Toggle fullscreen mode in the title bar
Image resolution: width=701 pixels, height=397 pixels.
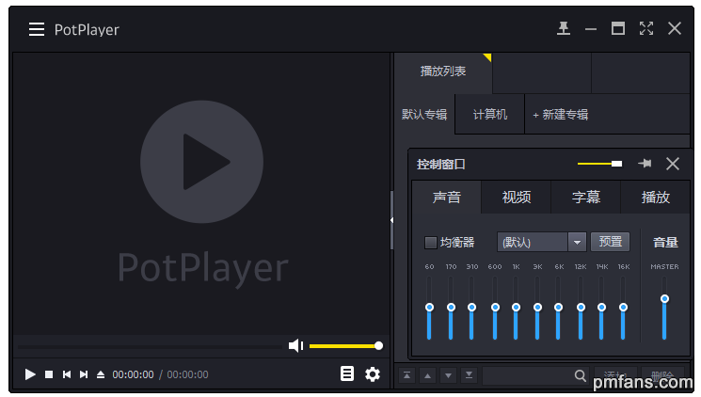tap(646, 28)
